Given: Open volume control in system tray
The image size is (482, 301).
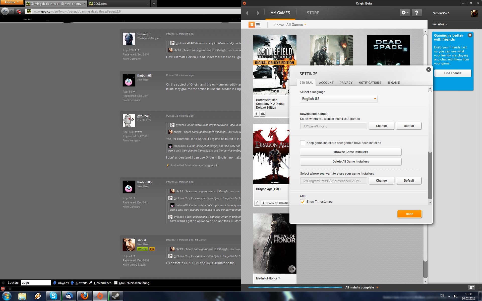Looking at the screenshot, I should [455, 296].
